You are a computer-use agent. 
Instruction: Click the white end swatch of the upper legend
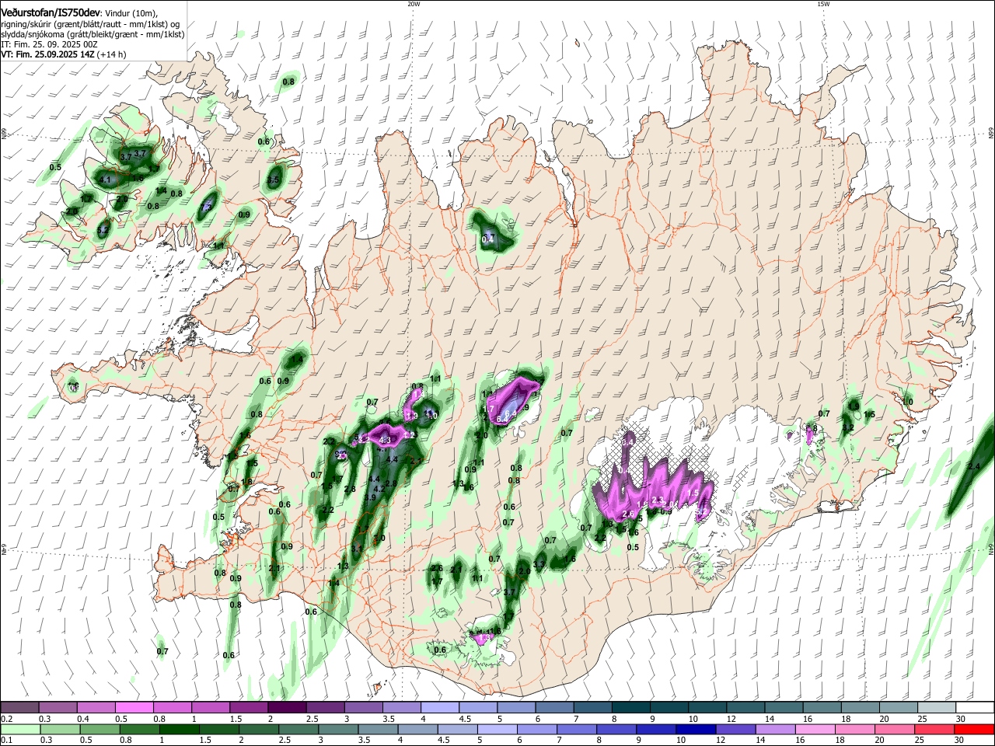975,707
